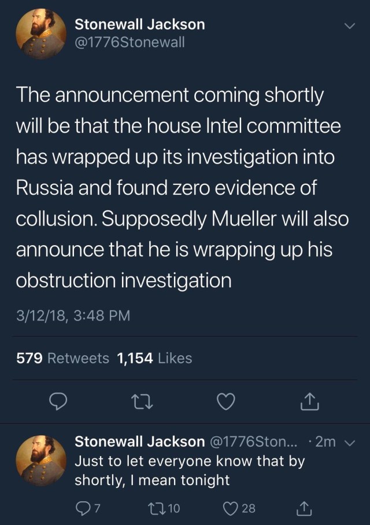Tap Stonewall Jackson name on the reply
The image size is (370, 525).
pyautogui.click(x=139, y=442)
